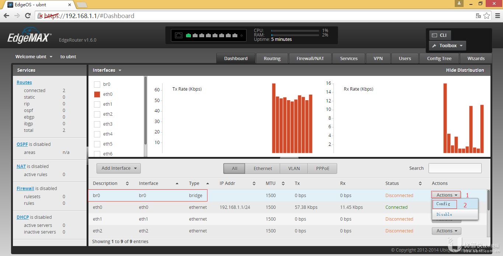Viewport: 503px width, 256px height.
Task: Click the EdgeMAX logo
Action: pos(29,36)
